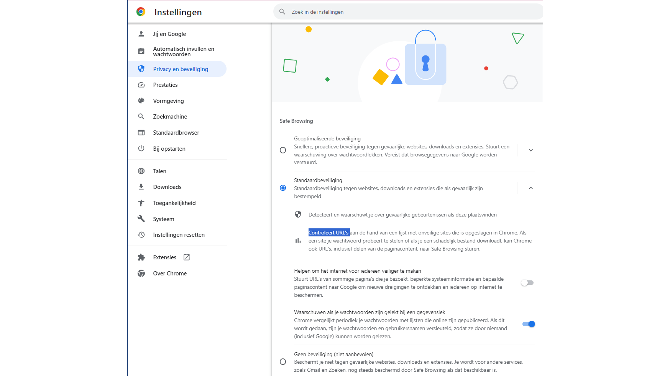Open Instellingen resetten section
The width and height of the screenshot is (670, 376).
(x=179, y=235)
